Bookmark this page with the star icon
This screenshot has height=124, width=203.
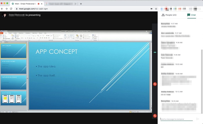click(x=156, y=9)
